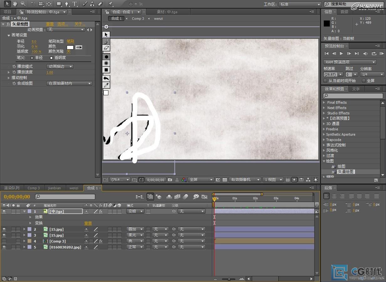The width and height of the screenshot is (386, 282).
Task: Select the eyedropper in vector paint toolbar
Action: (x=106, y=85)
